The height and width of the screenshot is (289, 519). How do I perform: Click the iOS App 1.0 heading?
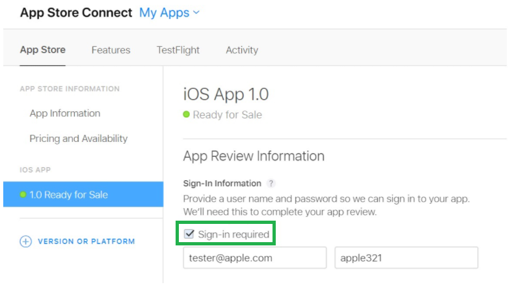click(226, 94)
